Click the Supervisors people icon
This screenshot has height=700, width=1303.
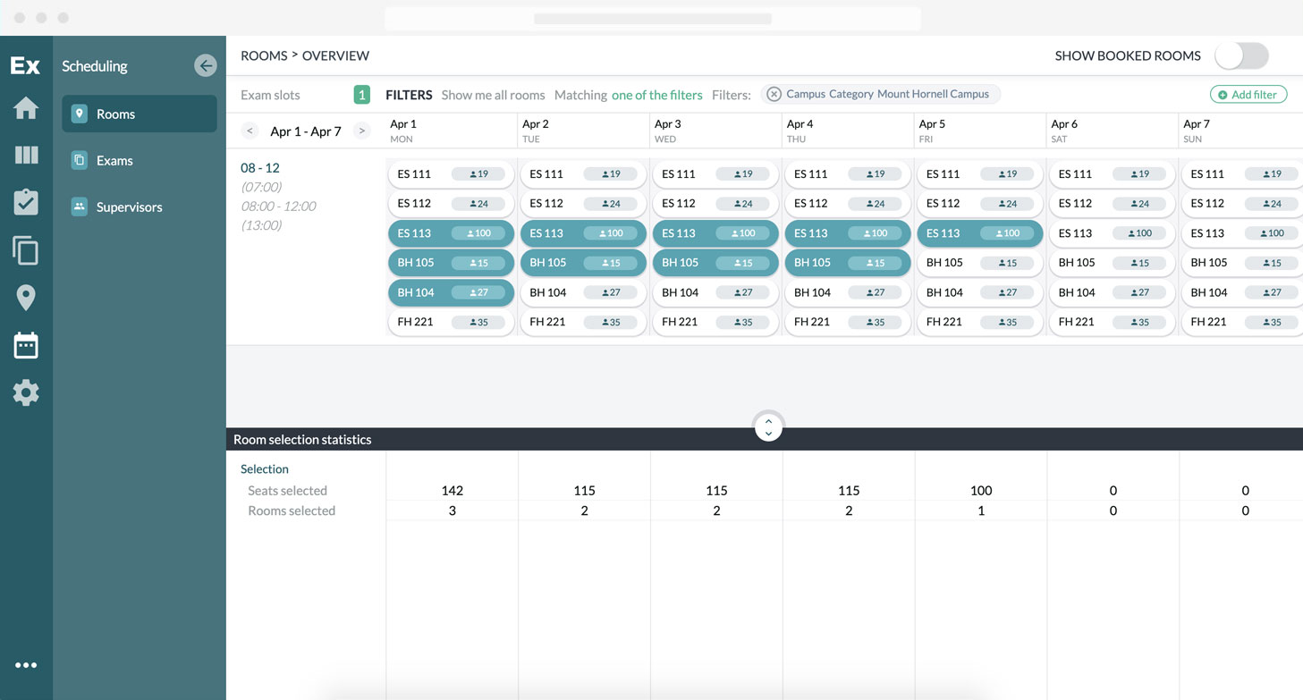point(79,207)
